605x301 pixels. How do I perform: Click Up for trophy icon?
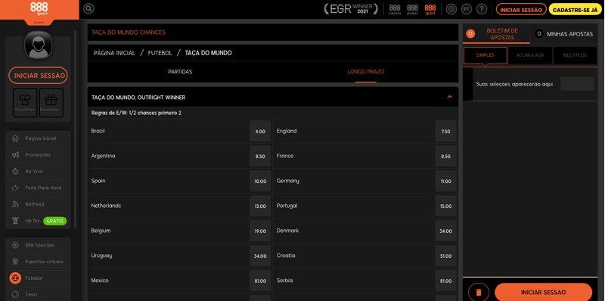click(x=15, y=221)
